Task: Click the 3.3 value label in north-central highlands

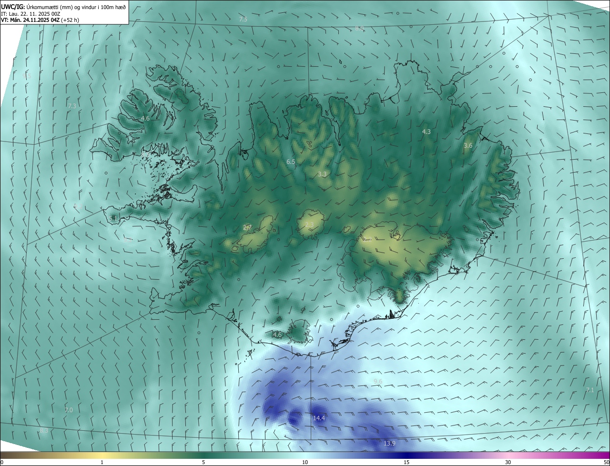Action: point(322,174)
